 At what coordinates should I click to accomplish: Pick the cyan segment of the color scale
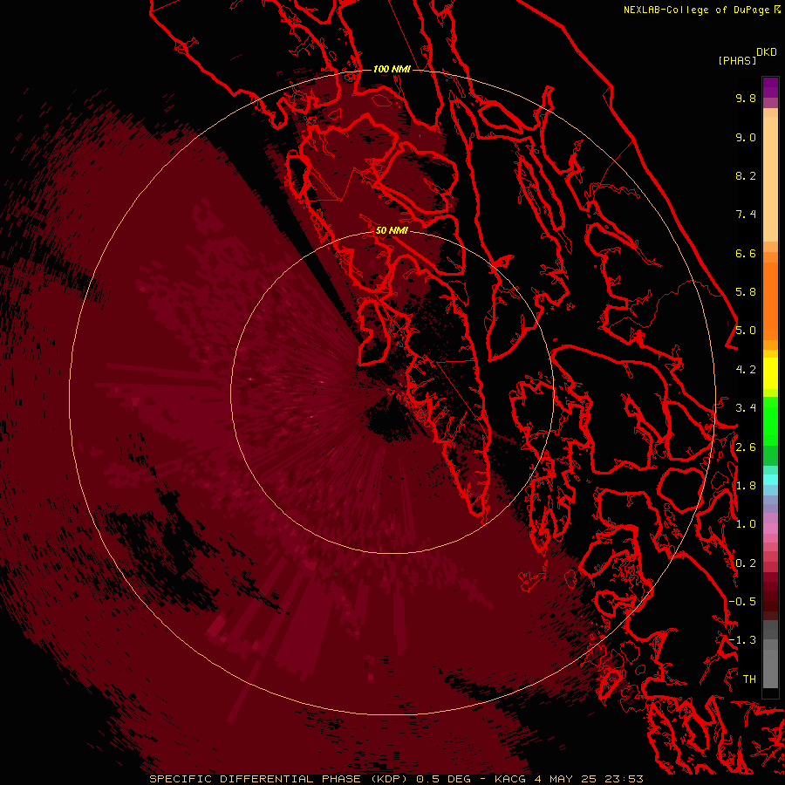(770, 480)
